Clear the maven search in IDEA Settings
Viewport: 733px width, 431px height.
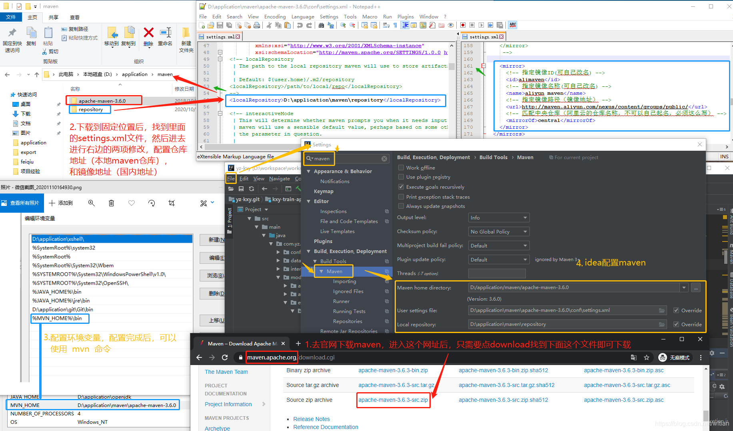(384, 159)
